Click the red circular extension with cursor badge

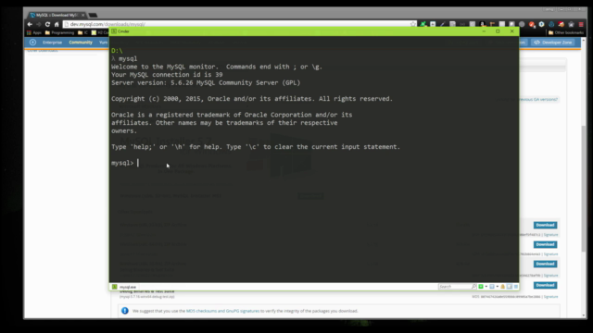point(532,24)
